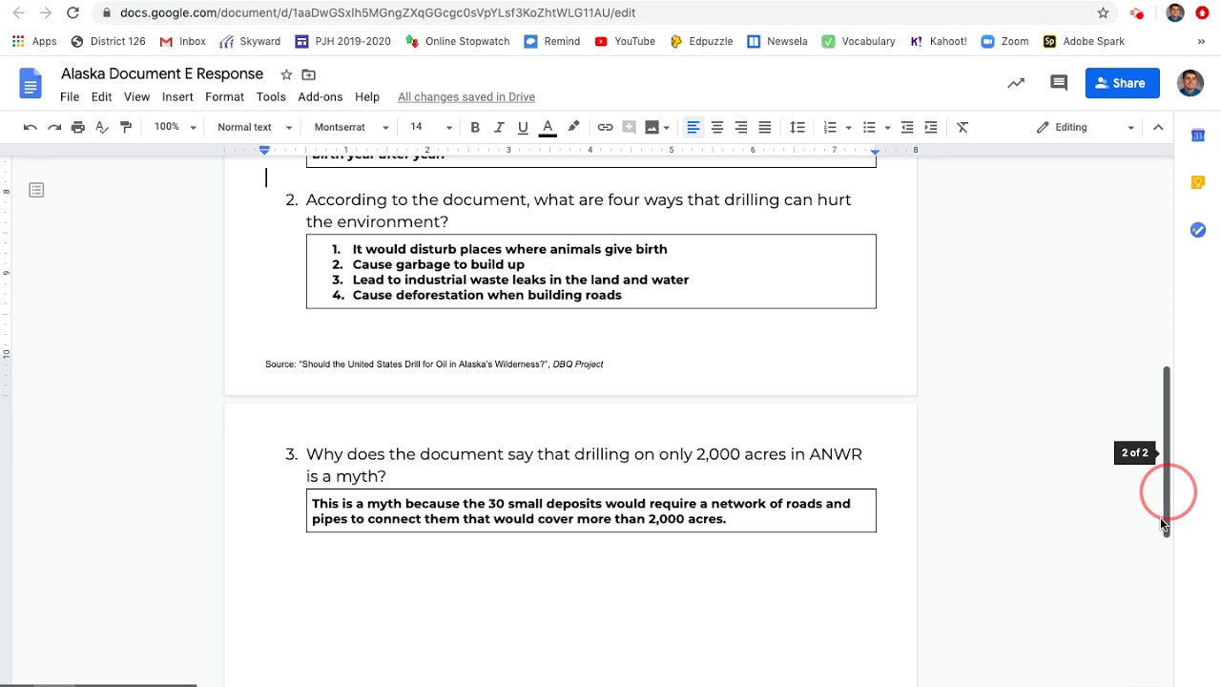This screenshot has height=687, width=1221.
Task: Decrease indent of the paragraph
Action: point(907,127)
